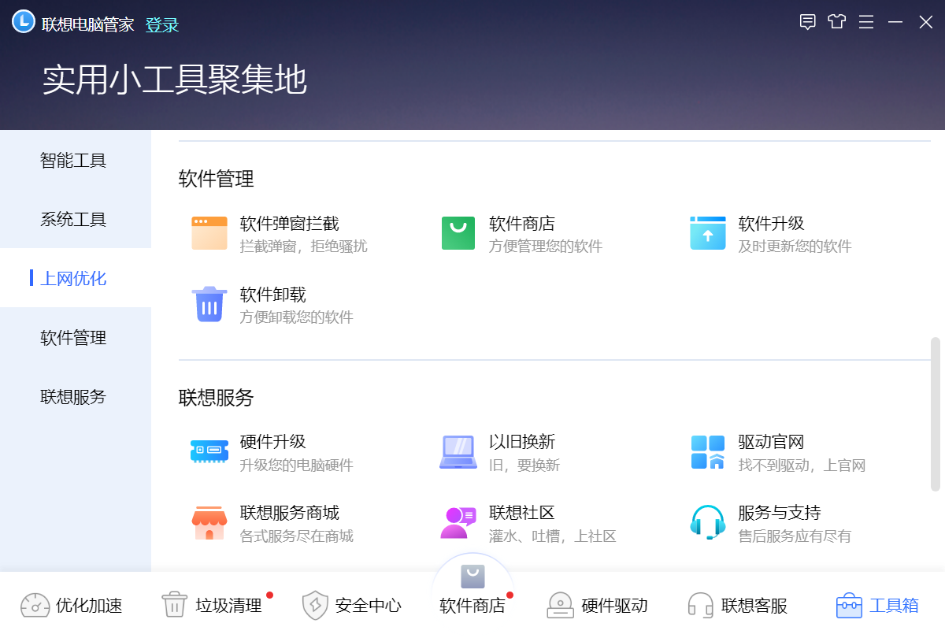This screenshot has width=945, height=638.
Task: Select 联想服务 in the sidebar
Action: [x=76, y=396]
